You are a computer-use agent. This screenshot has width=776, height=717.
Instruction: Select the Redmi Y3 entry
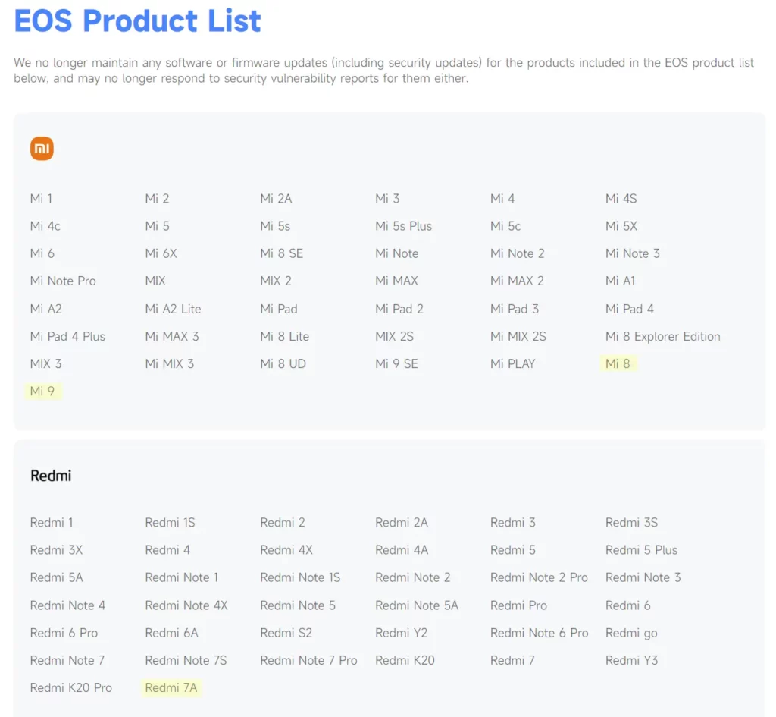pyautogui.click(x=631, y=660)
